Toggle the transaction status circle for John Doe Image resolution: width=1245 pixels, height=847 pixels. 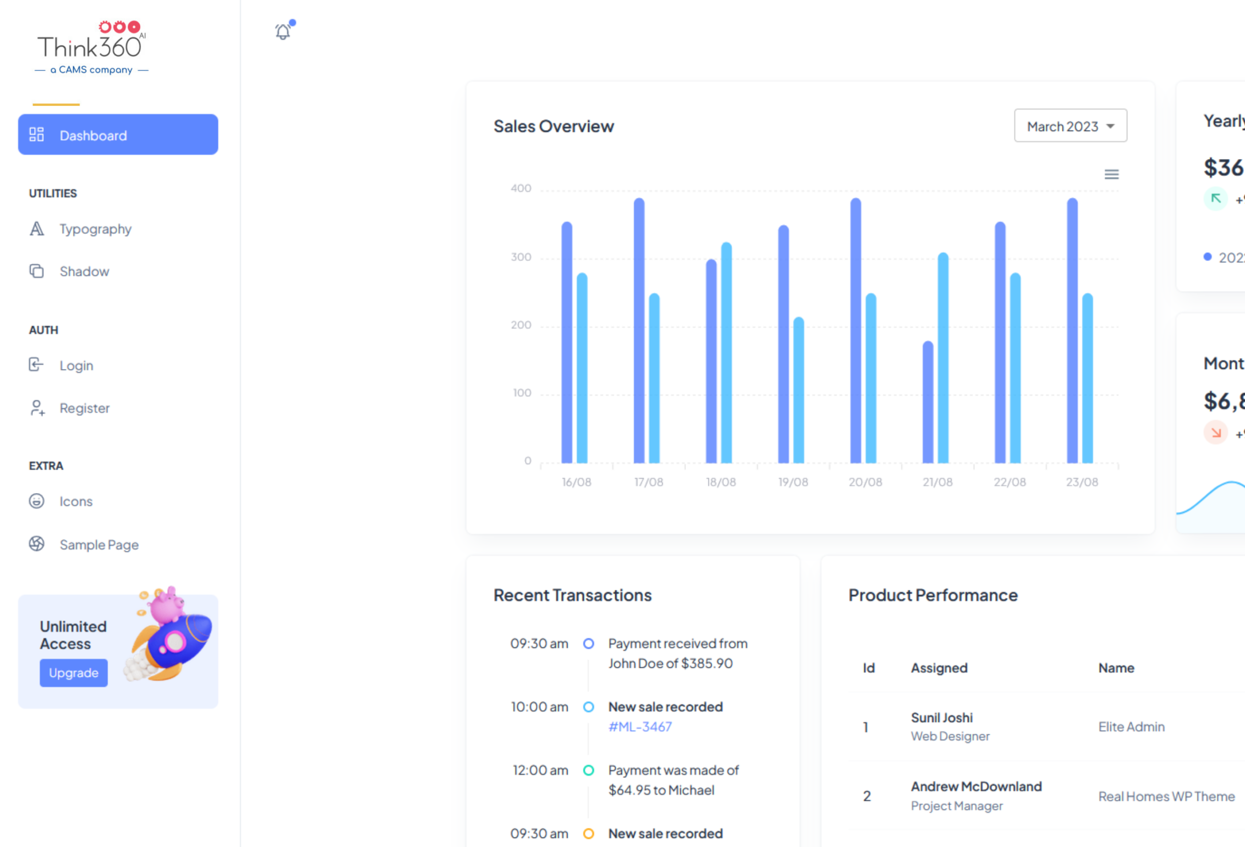pos(588,644)
